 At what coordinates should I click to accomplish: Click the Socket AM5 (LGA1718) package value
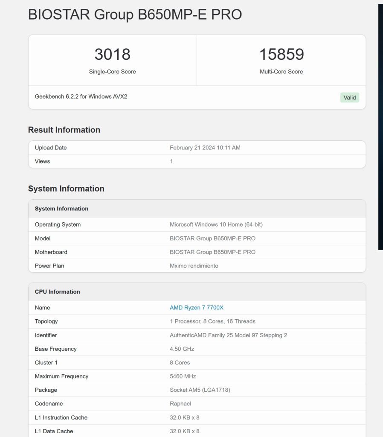coord(200,390)
